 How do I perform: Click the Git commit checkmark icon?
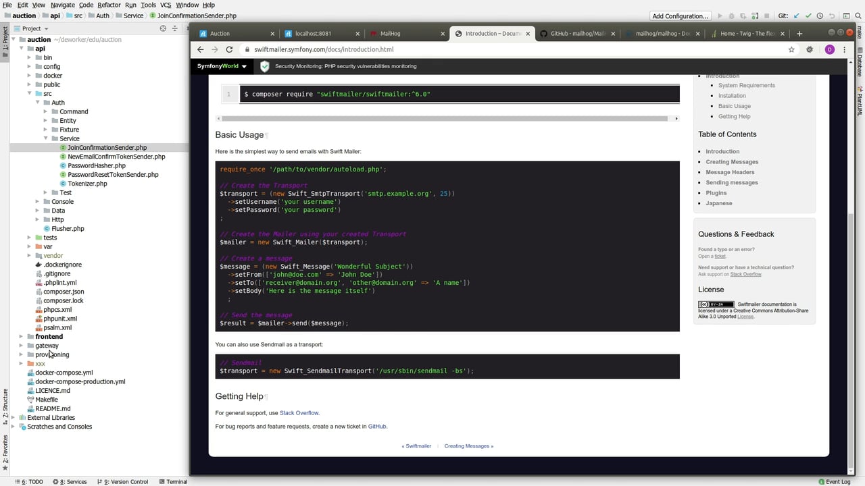tap(808, 16)
